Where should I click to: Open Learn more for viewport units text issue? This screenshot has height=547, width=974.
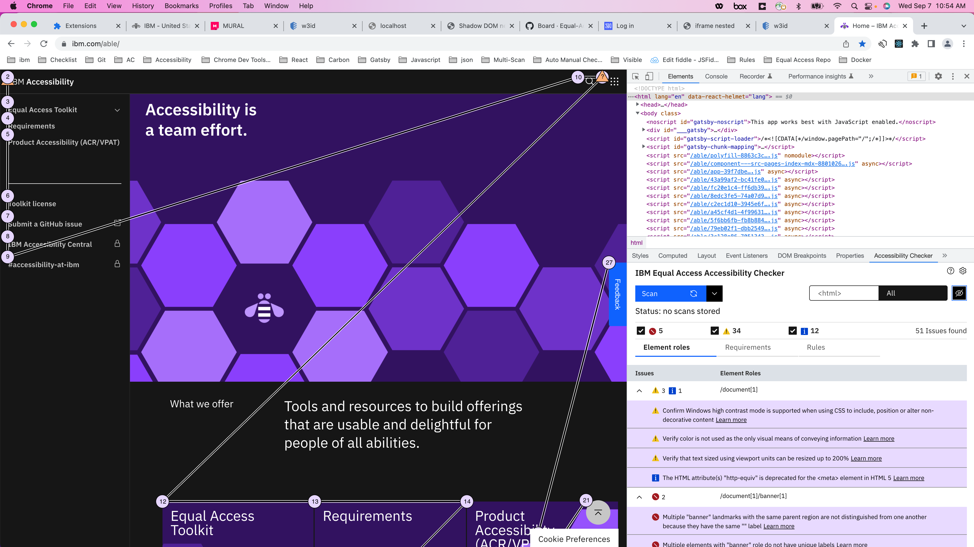(x=866, y=458)
